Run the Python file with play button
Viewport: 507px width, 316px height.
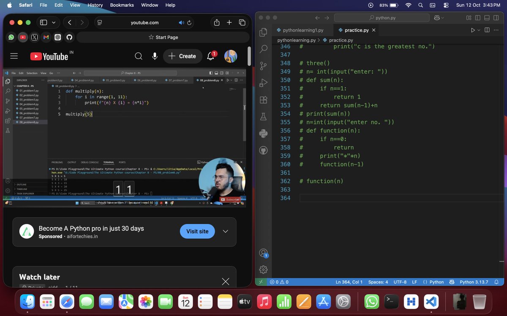pyautogui.click(x=473, y=30)
